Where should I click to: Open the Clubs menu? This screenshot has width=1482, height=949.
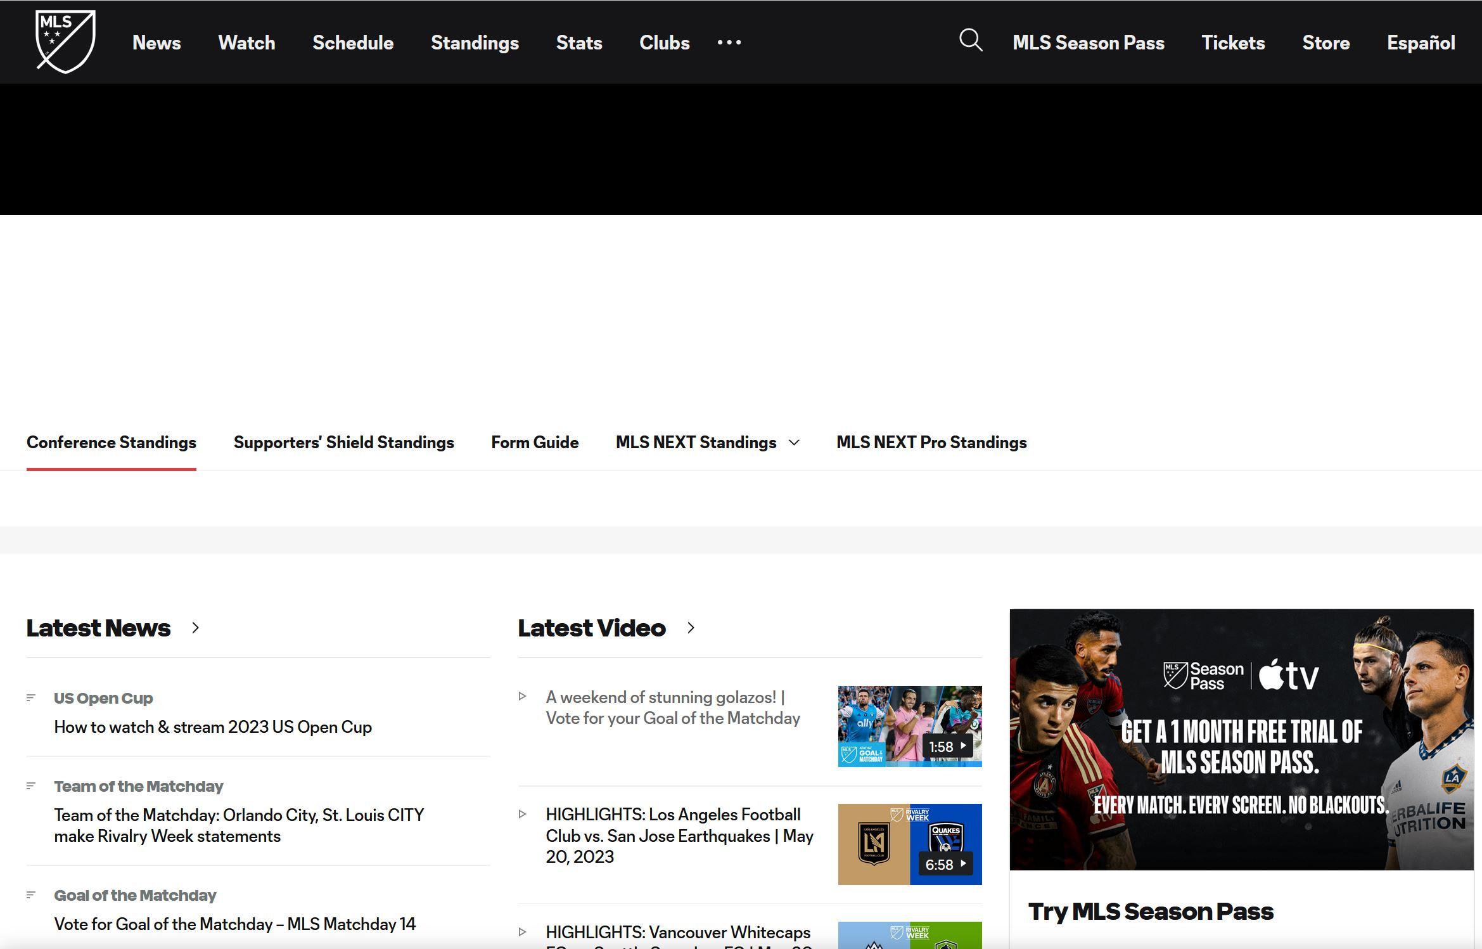point(663,42)
